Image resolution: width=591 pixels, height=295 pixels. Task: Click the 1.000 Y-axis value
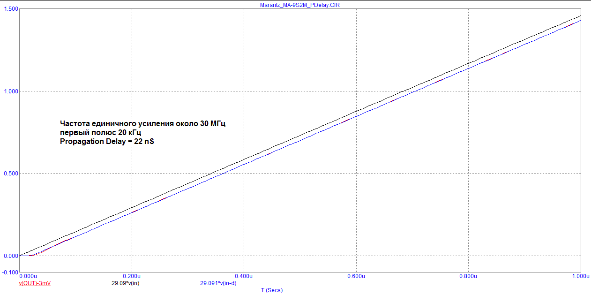(x=10, y=91)
